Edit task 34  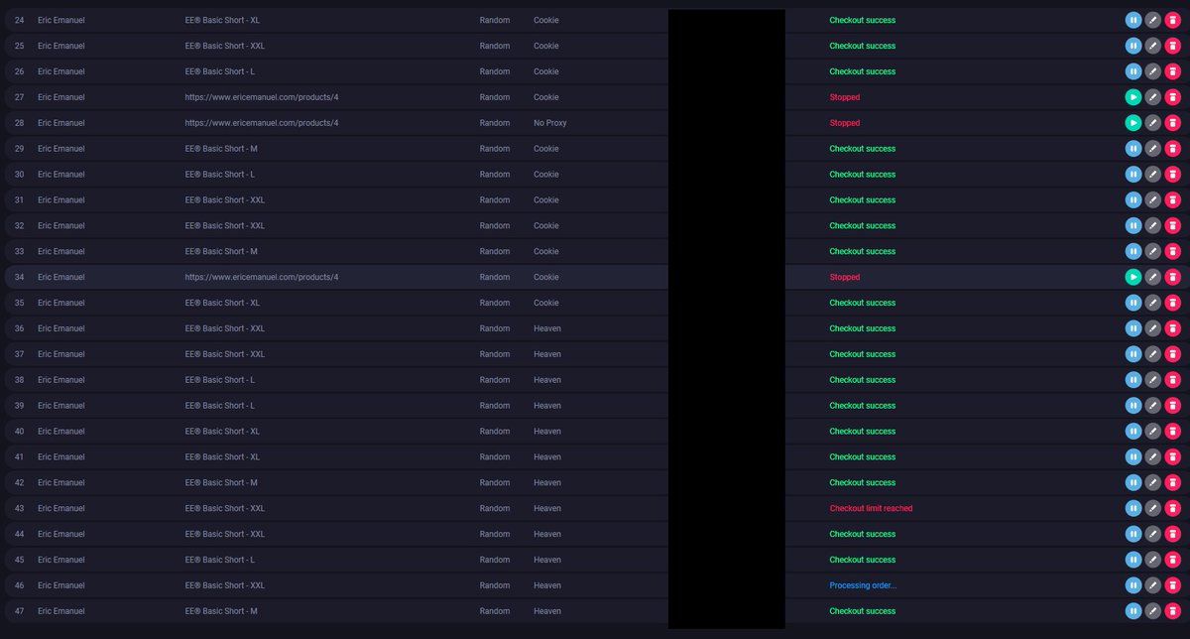click(1152, 277)
